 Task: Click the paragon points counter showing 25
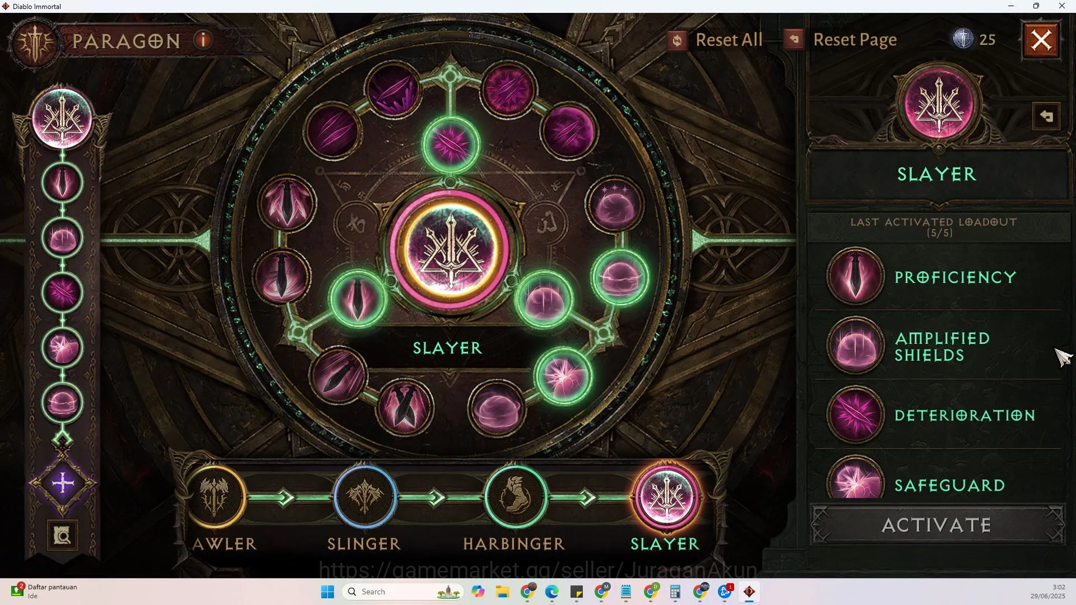(x=975, y=39)
